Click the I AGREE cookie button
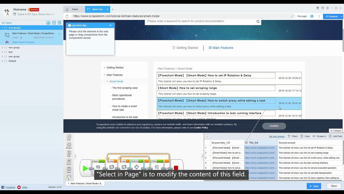344x194 pixels. point(274,126)
